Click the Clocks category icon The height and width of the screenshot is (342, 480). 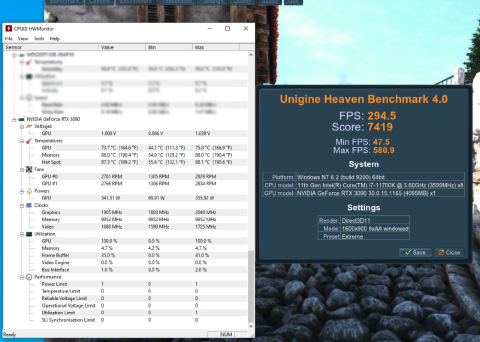coord(29,205)
